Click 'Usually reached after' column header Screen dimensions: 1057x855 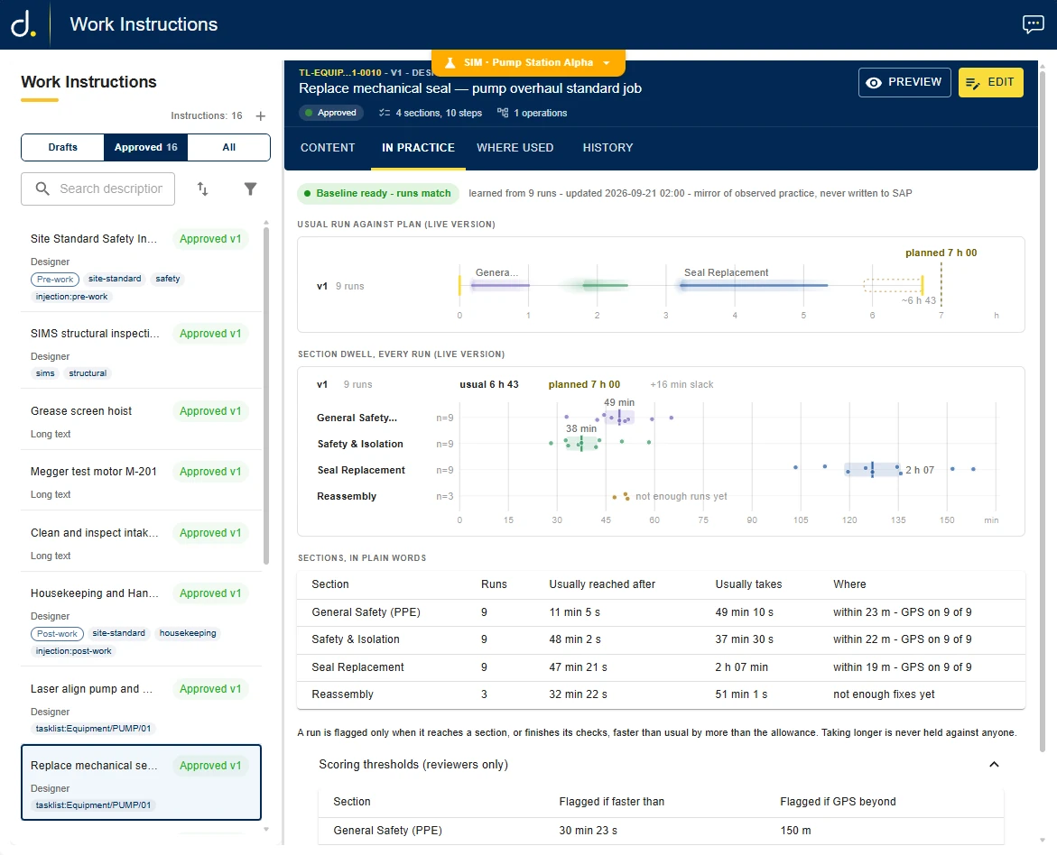[x=602, y=584]
